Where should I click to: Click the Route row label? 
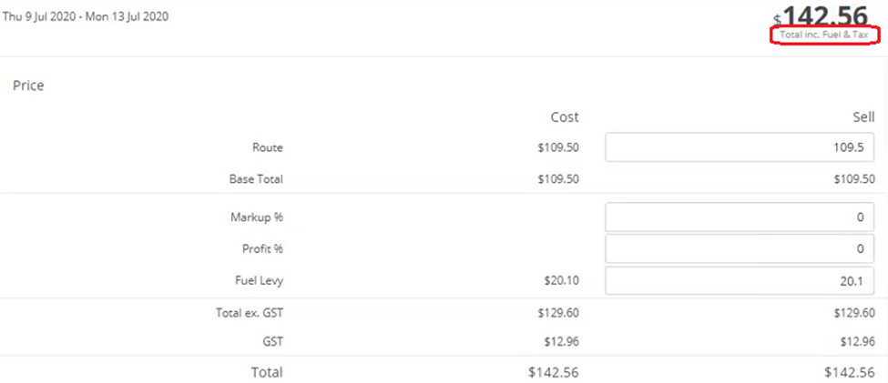(x=267, y=147)
